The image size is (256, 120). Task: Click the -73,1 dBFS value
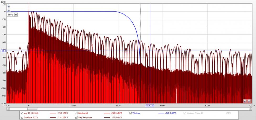click(62, 117)
